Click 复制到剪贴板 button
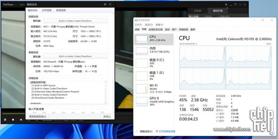The width and height of the screenshot is (278, 139). coord(38,117)
